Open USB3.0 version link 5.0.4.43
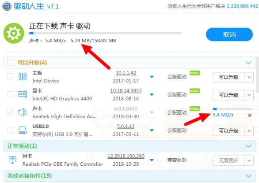The image size is (259, 183). pos(126,127)
